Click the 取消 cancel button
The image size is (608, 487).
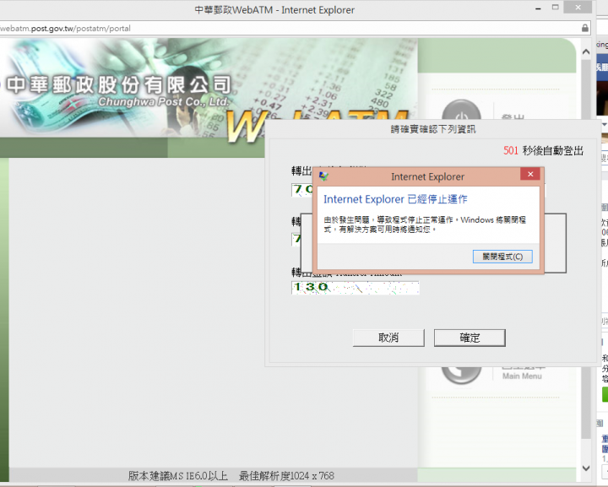click(388, 338)
